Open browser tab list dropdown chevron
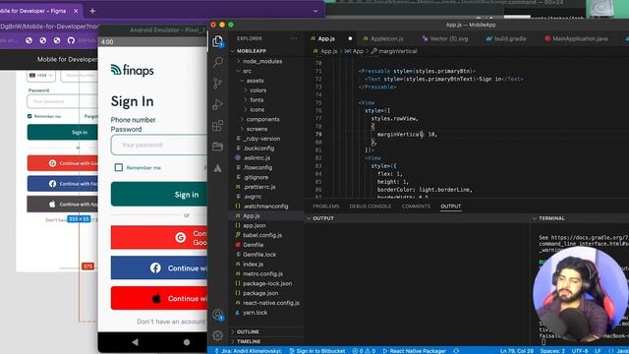The image size is (629, 354). (x=315, y=11)
